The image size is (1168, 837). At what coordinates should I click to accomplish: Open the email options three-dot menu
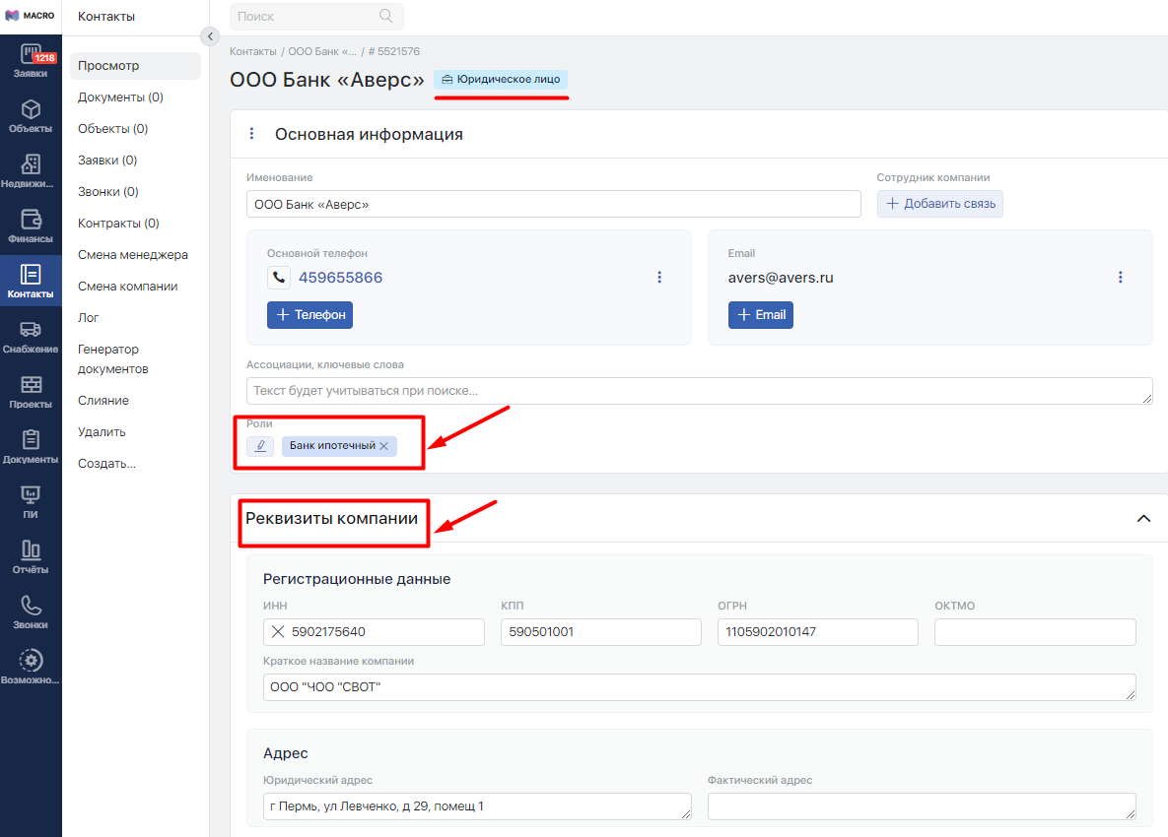(1120, 278)
